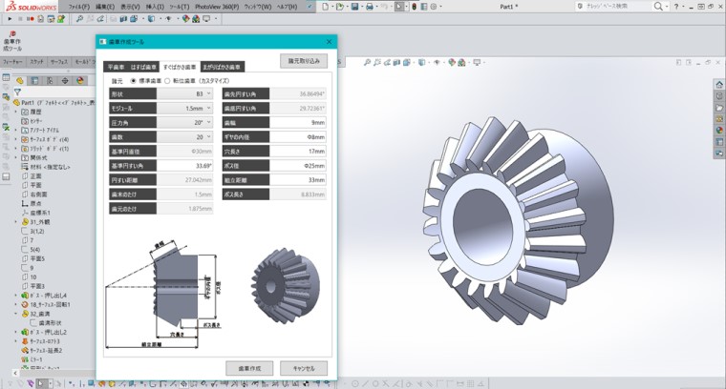The image size is (726, 389).
Task: Open the モジュール dropdown showing 1.5mm
Action: pos(184,108)
